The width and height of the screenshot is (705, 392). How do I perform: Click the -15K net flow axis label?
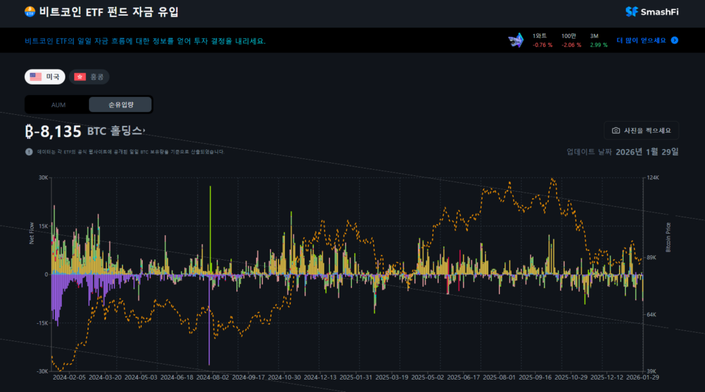pos(42,323)
